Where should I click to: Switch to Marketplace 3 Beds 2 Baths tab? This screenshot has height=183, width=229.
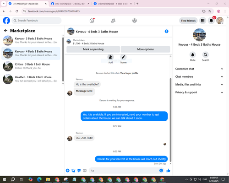tap(70, 4)
